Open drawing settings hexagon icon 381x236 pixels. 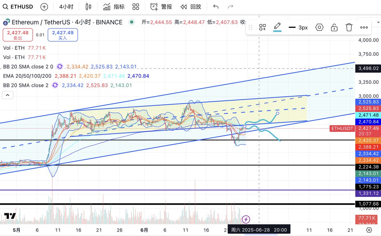click(x=319, y=27)
